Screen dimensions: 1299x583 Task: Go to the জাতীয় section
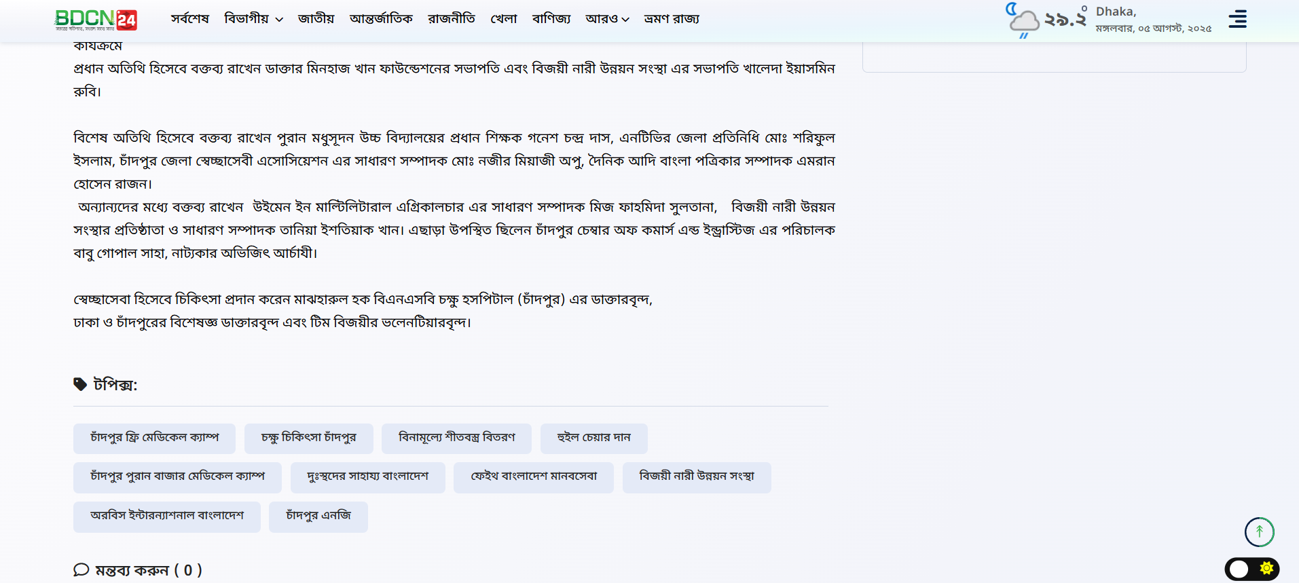(316, 19)
